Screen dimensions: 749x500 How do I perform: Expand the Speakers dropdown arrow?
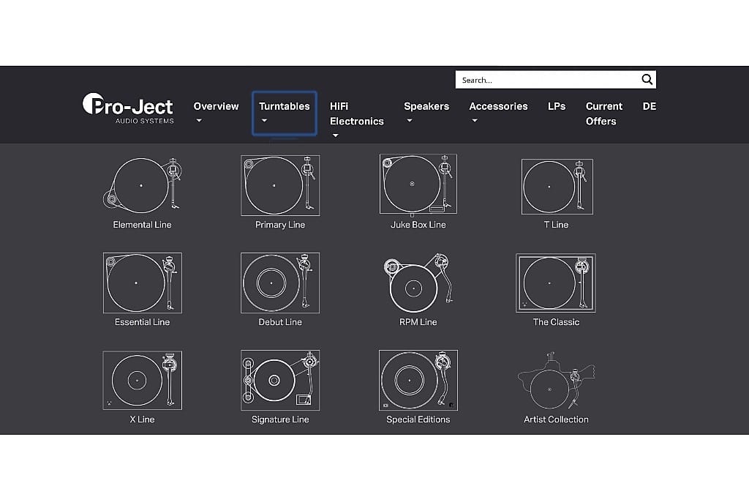point(410,121)
